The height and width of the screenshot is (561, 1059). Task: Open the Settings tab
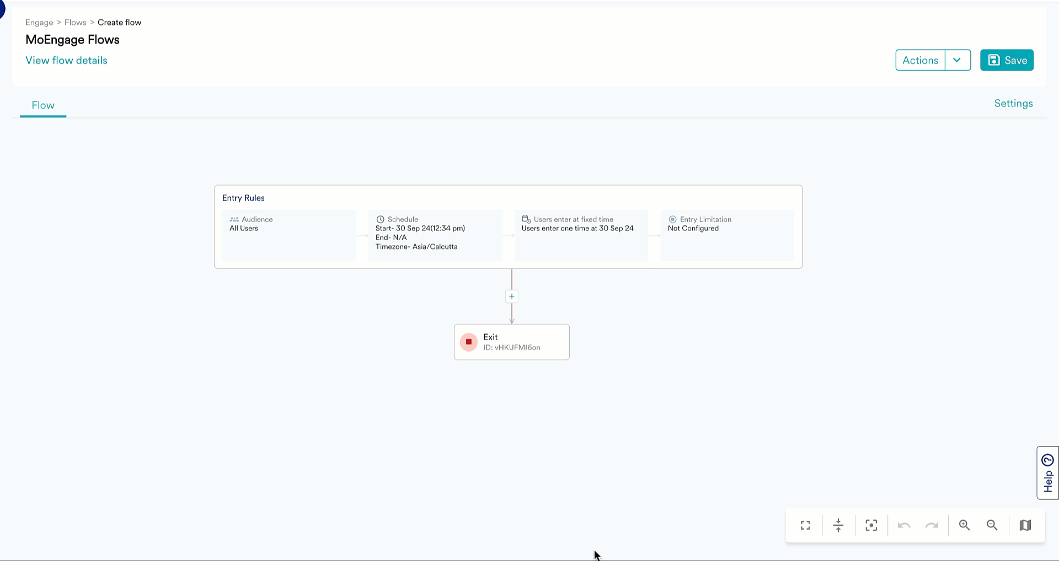point(1013,104)
